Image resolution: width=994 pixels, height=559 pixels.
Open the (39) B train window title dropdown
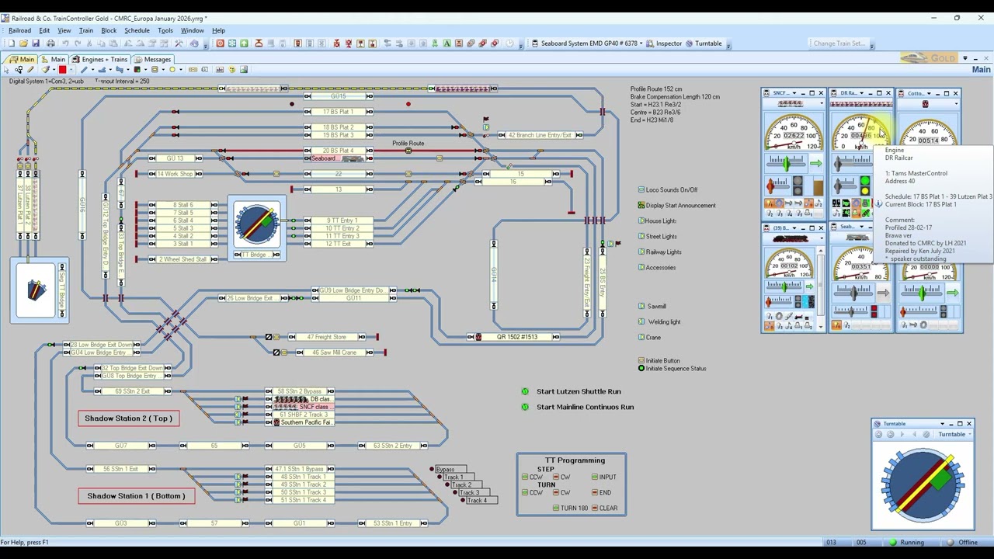(x=794, y=228)
